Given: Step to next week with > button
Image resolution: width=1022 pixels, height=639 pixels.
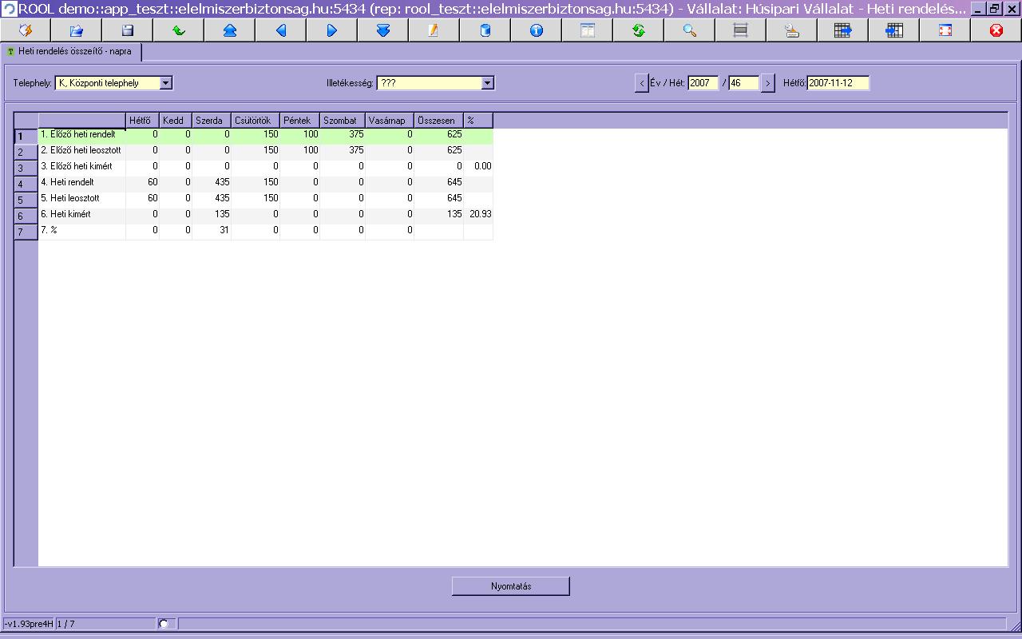Looking at the screenshot, I should [x=767, y=83].
